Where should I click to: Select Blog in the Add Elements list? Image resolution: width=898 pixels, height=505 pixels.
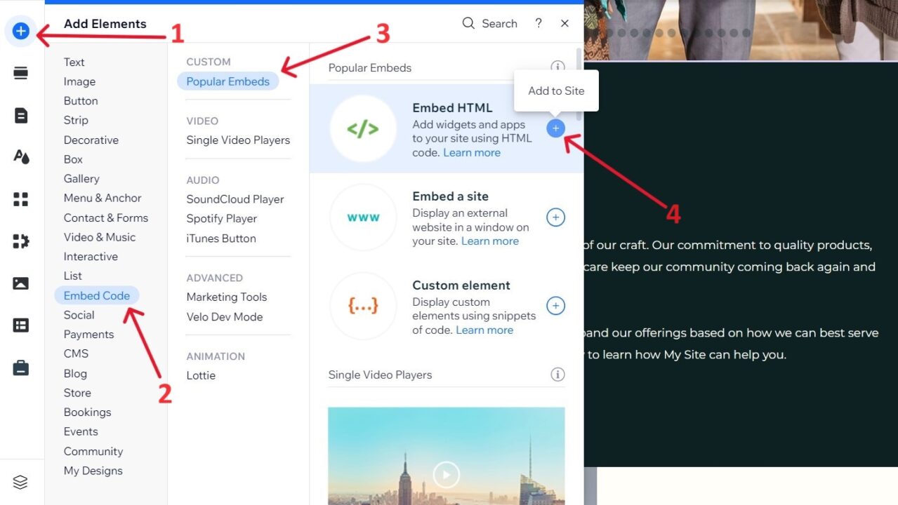[75, 373]
